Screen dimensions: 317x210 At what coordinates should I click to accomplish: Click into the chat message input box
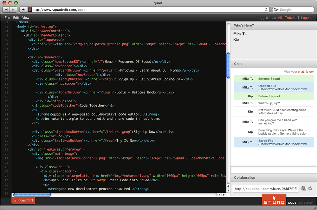(274, 170)
